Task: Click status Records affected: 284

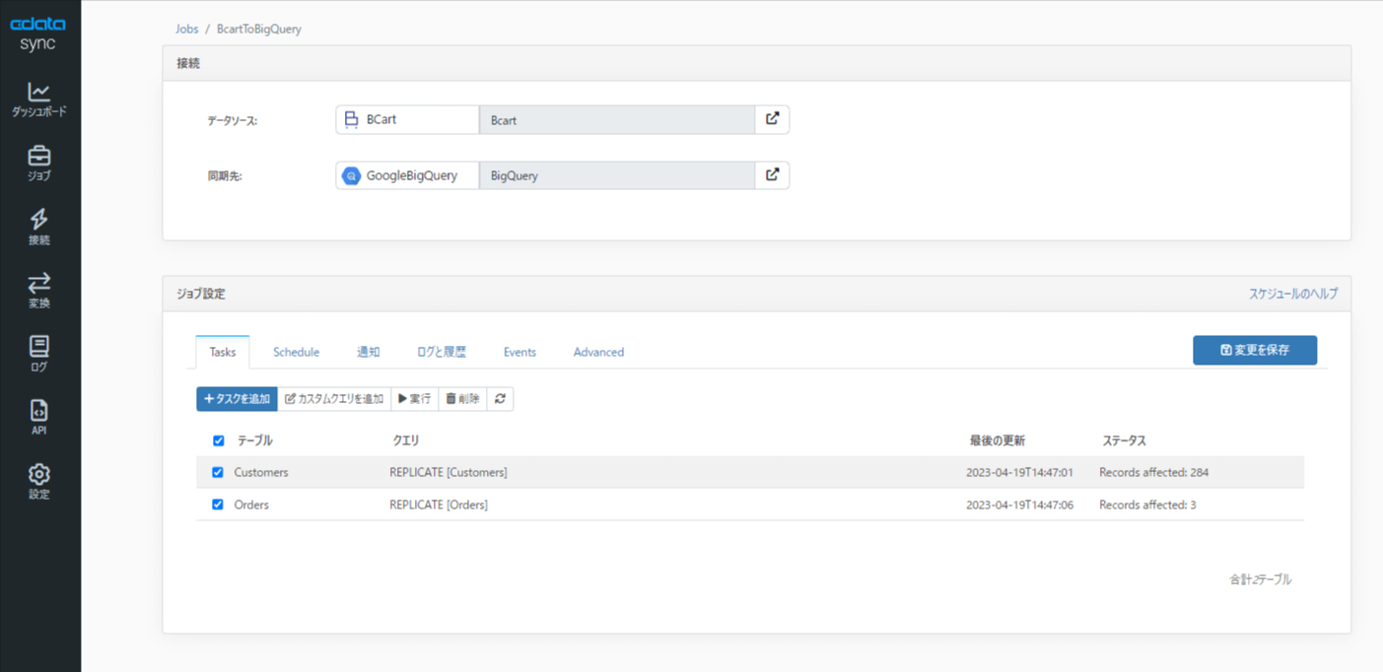Action: tap(1154, 472)
